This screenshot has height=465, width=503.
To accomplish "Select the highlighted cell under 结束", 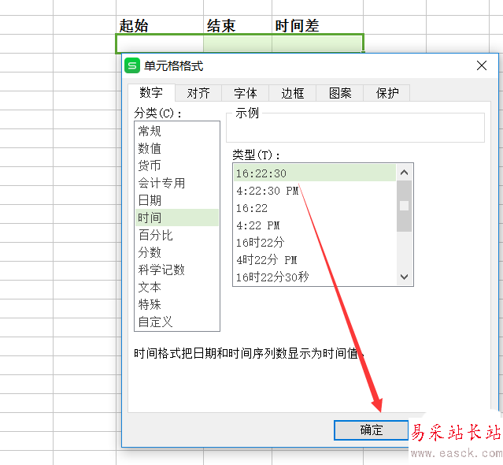I will [x=238, y=43].
